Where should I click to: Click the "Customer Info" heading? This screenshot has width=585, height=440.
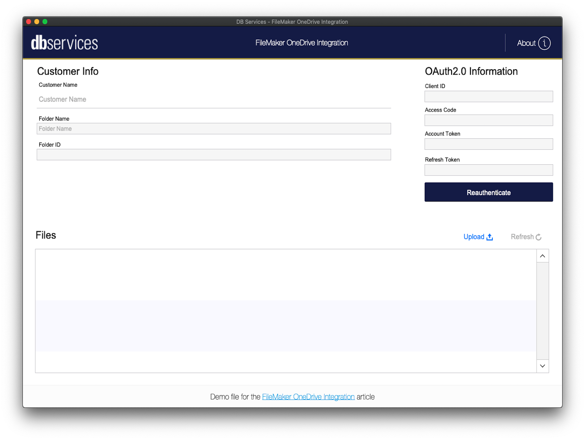coord(68,71)
